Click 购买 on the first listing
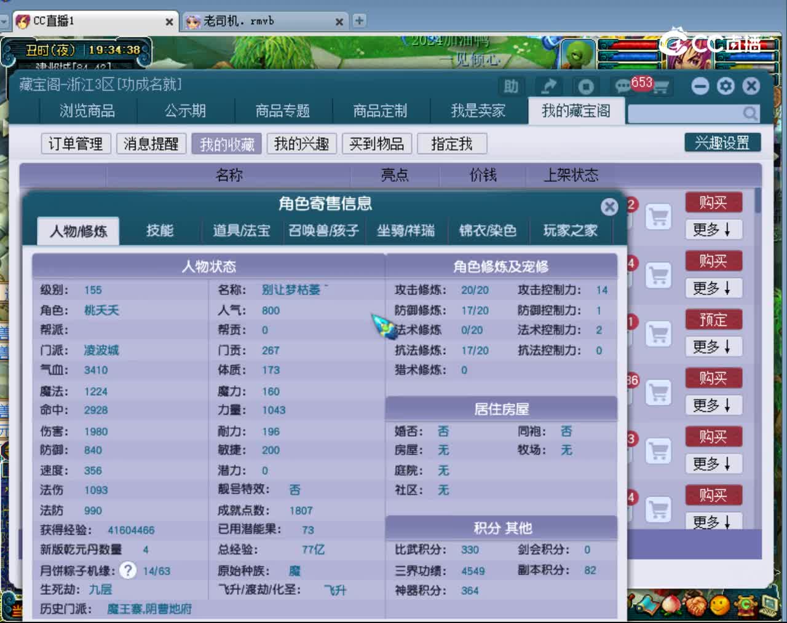 click(714, 203)
